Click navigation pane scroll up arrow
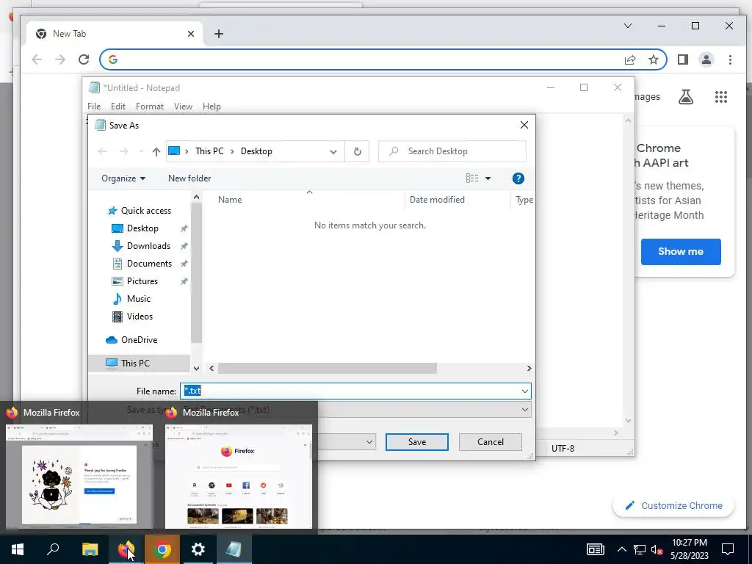The width and height of the screenshot is (752, 564). [196, 197]
